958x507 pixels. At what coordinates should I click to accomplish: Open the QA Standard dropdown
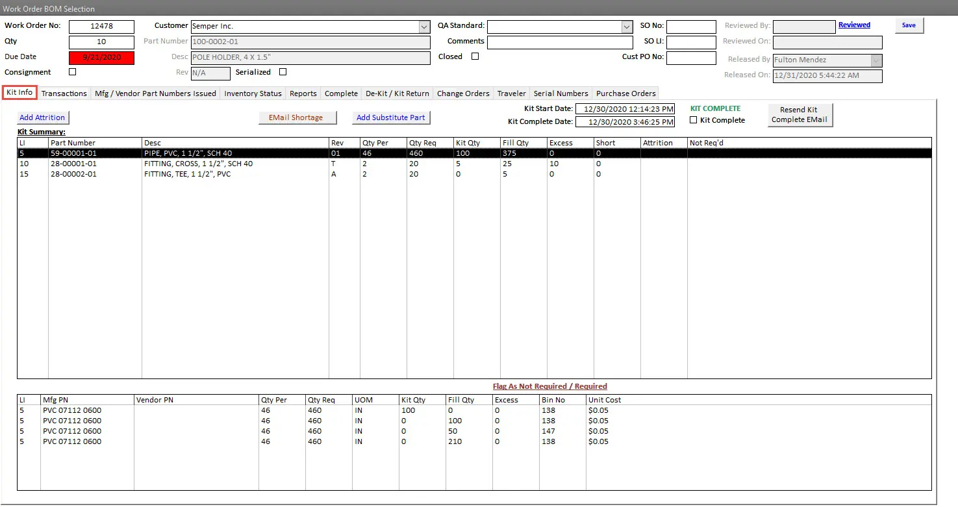pos(627,27)
